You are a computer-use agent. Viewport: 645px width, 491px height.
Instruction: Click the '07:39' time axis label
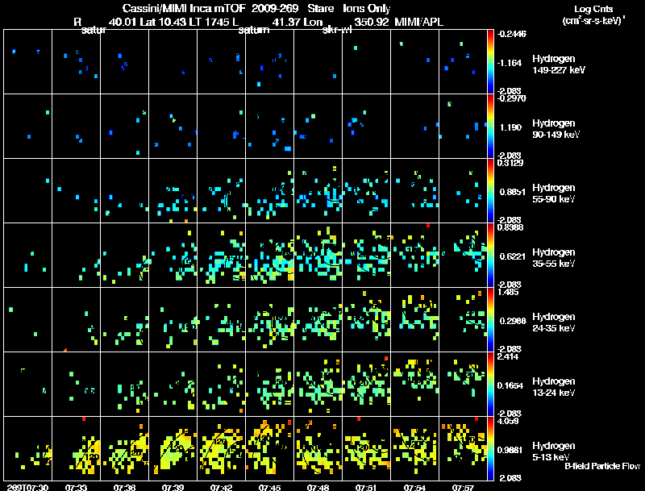pyautogui.click(x=173, y=487)
